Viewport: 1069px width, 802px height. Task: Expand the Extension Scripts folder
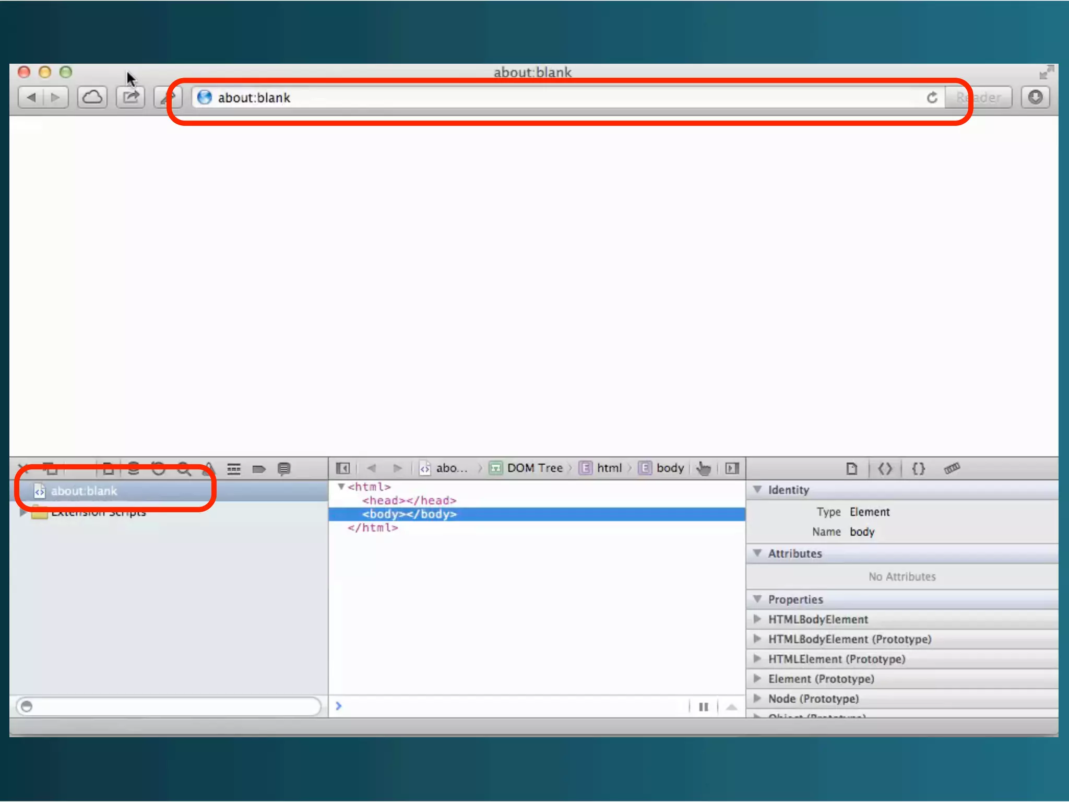[23, 513]
